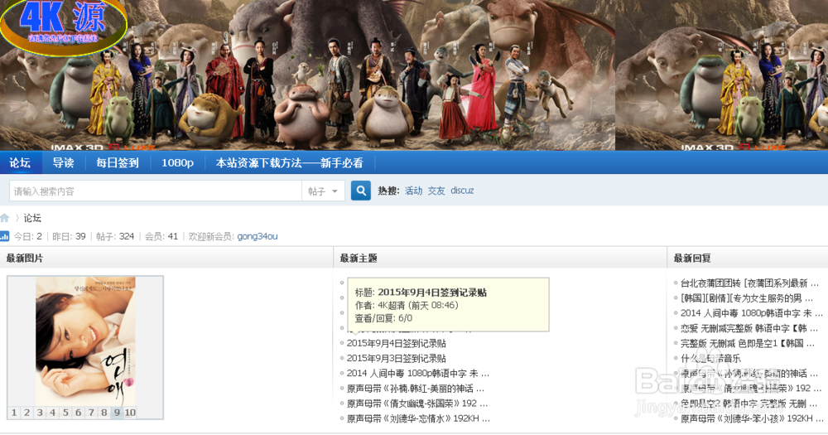Open latest topic 2014 人间中毒 1080p韩语中字
Viewport: 828px width, 435px height.
pyautogui.click(x=417, y=373)
